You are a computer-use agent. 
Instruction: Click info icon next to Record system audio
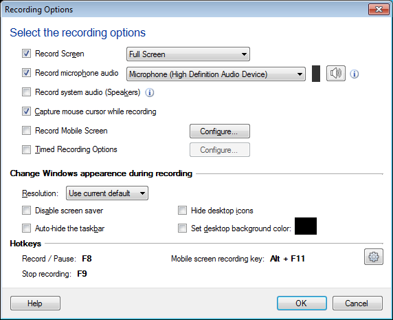point(150,93)
